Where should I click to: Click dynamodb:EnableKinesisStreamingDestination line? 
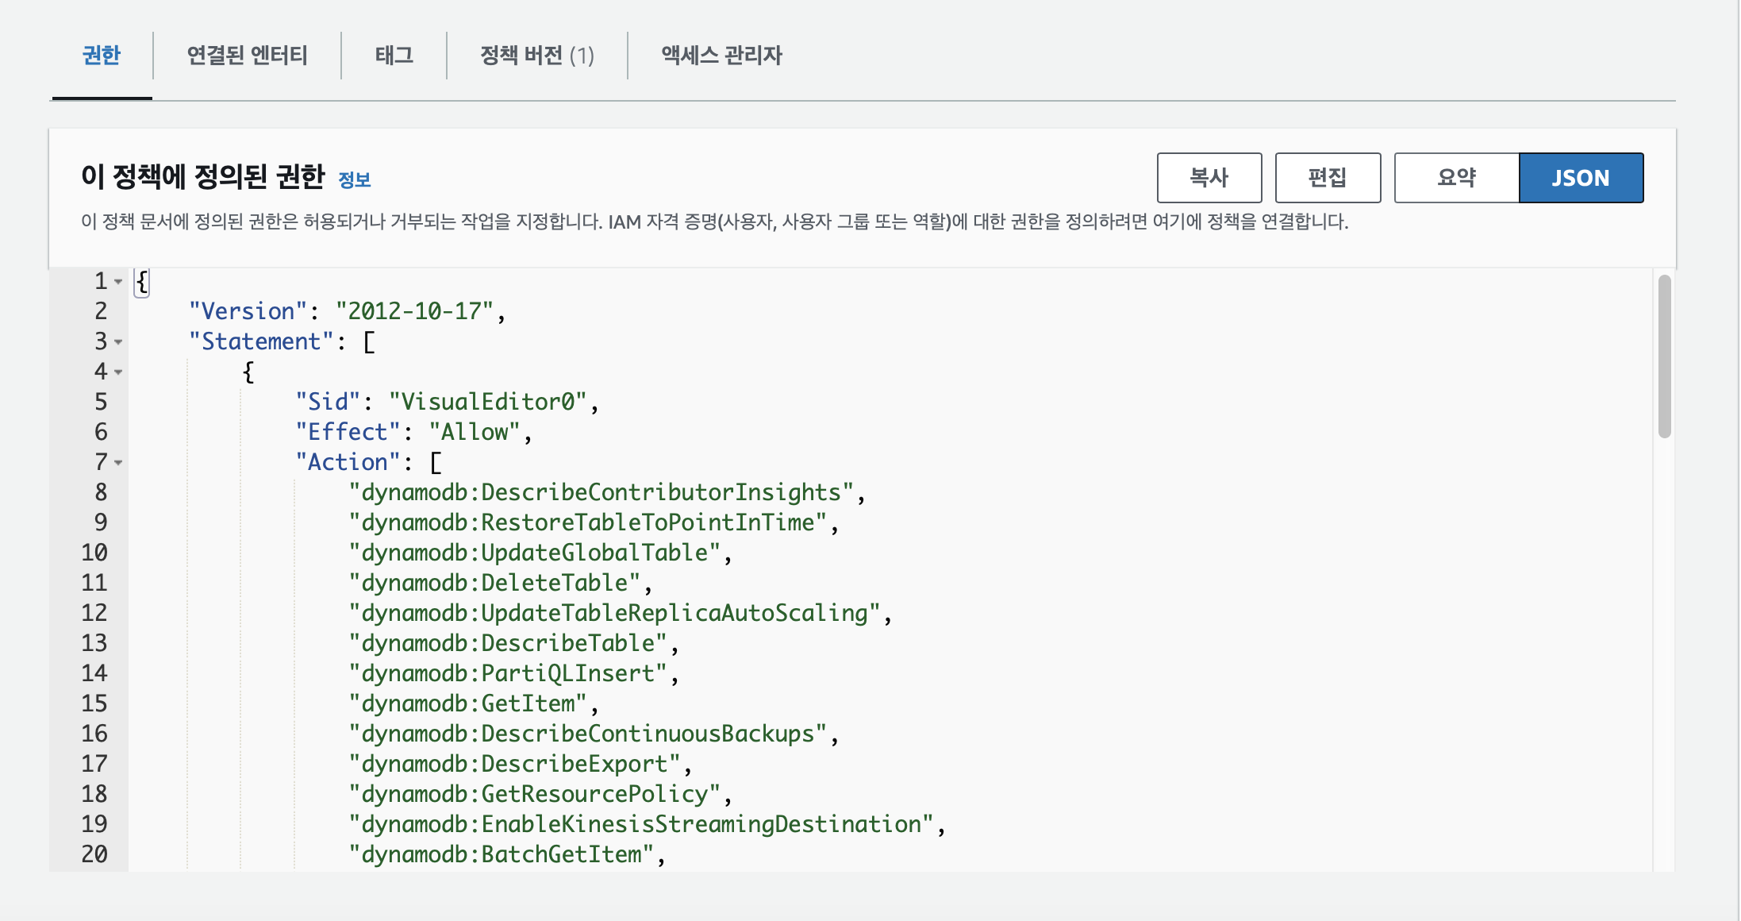point(646,824)
